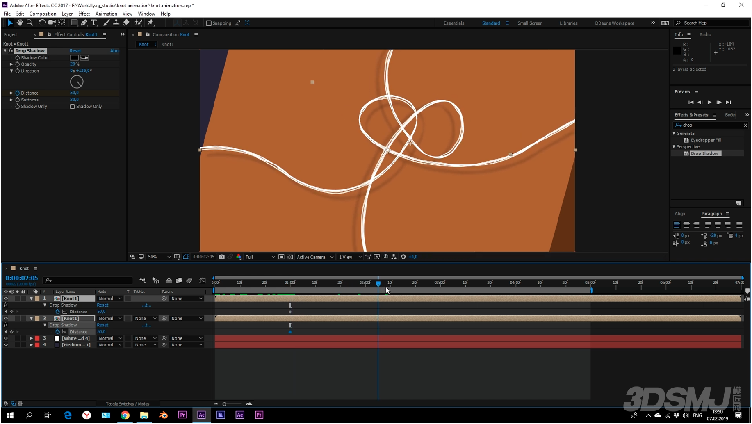Viewport: 752px width, 424px height.
Task: Enable motion blur for the timeline
Action: (x=189, y=281)
